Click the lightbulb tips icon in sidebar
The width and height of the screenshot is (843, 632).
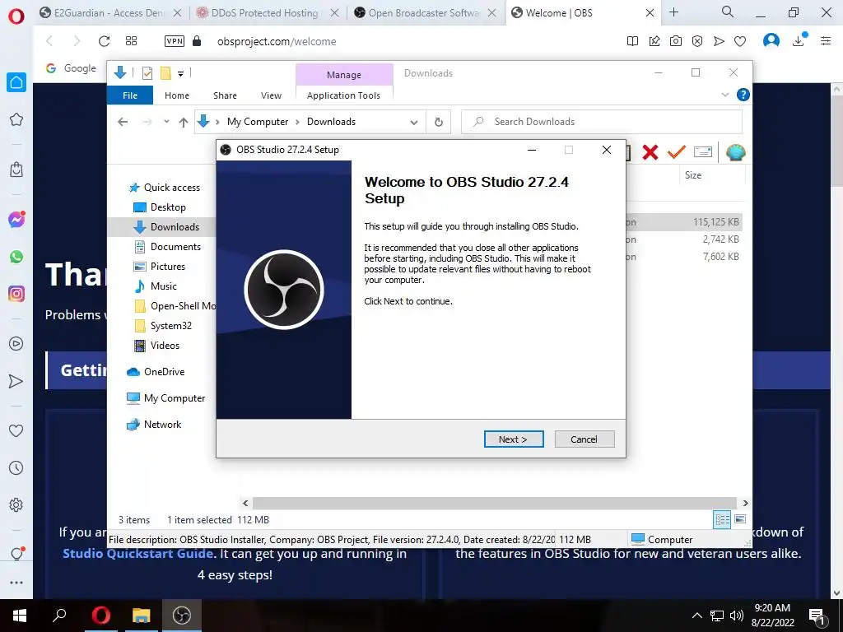(16, 554)
